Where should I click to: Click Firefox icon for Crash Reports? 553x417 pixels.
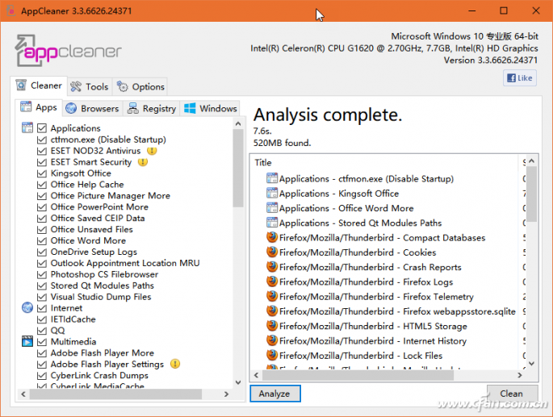(272, 267)
